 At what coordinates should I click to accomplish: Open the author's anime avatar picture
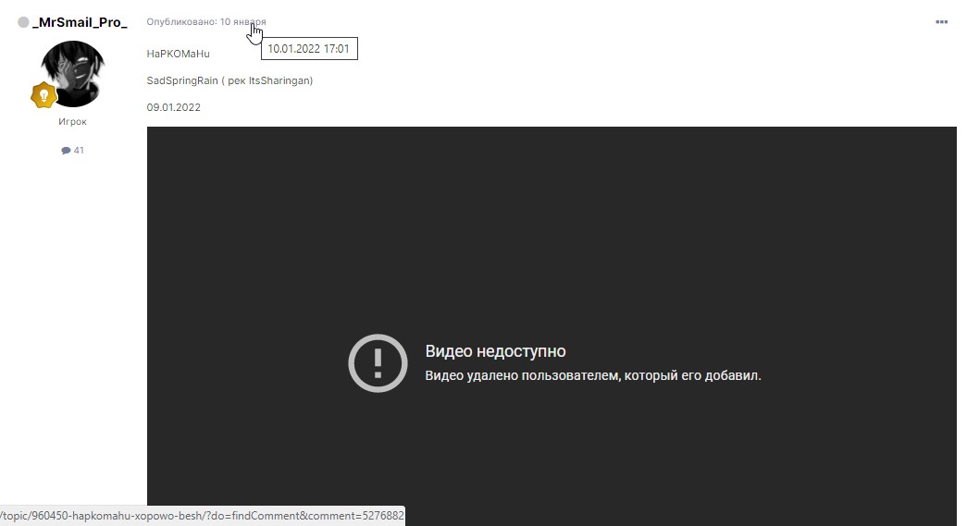click(74, 73)
